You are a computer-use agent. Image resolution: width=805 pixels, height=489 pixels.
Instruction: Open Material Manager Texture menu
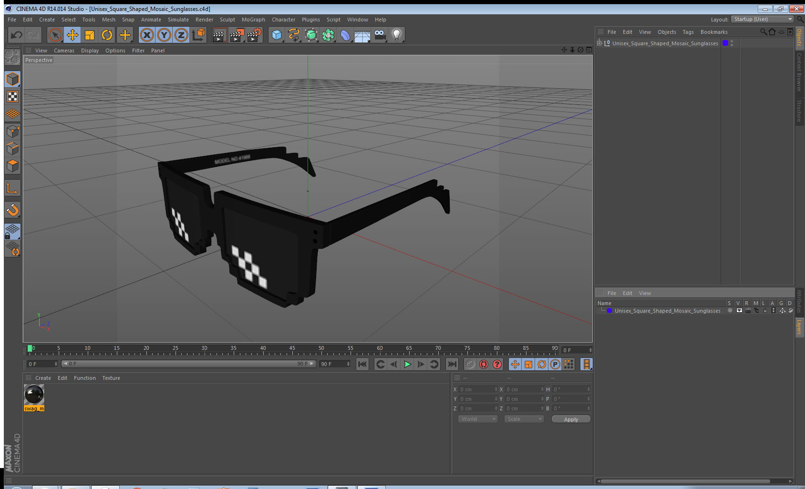pos(111,378)
